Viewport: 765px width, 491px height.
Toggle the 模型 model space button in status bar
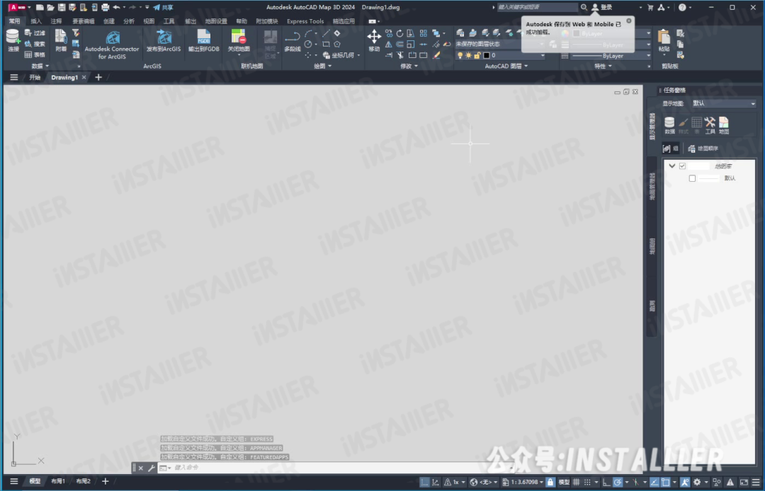[x=564, y=482]
